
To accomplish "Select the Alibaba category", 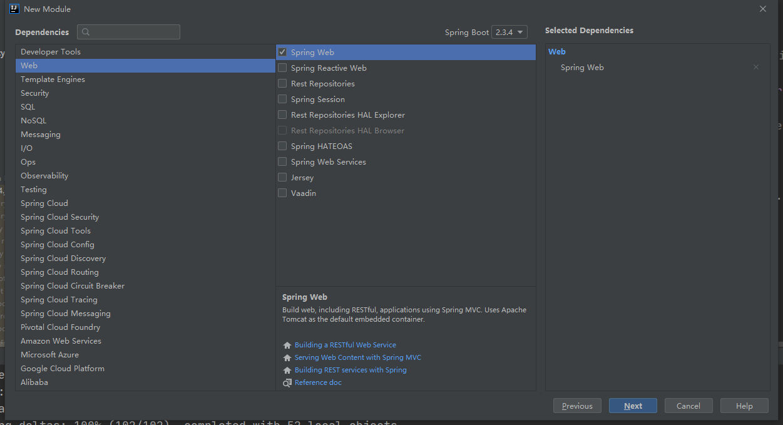I will tap(145, 382).
